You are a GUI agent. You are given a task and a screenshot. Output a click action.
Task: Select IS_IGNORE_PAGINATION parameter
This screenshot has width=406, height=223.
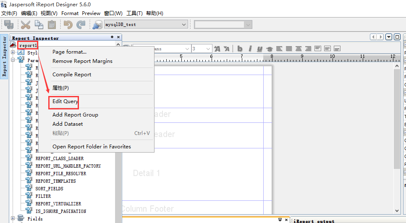click(x=61, y=211)
